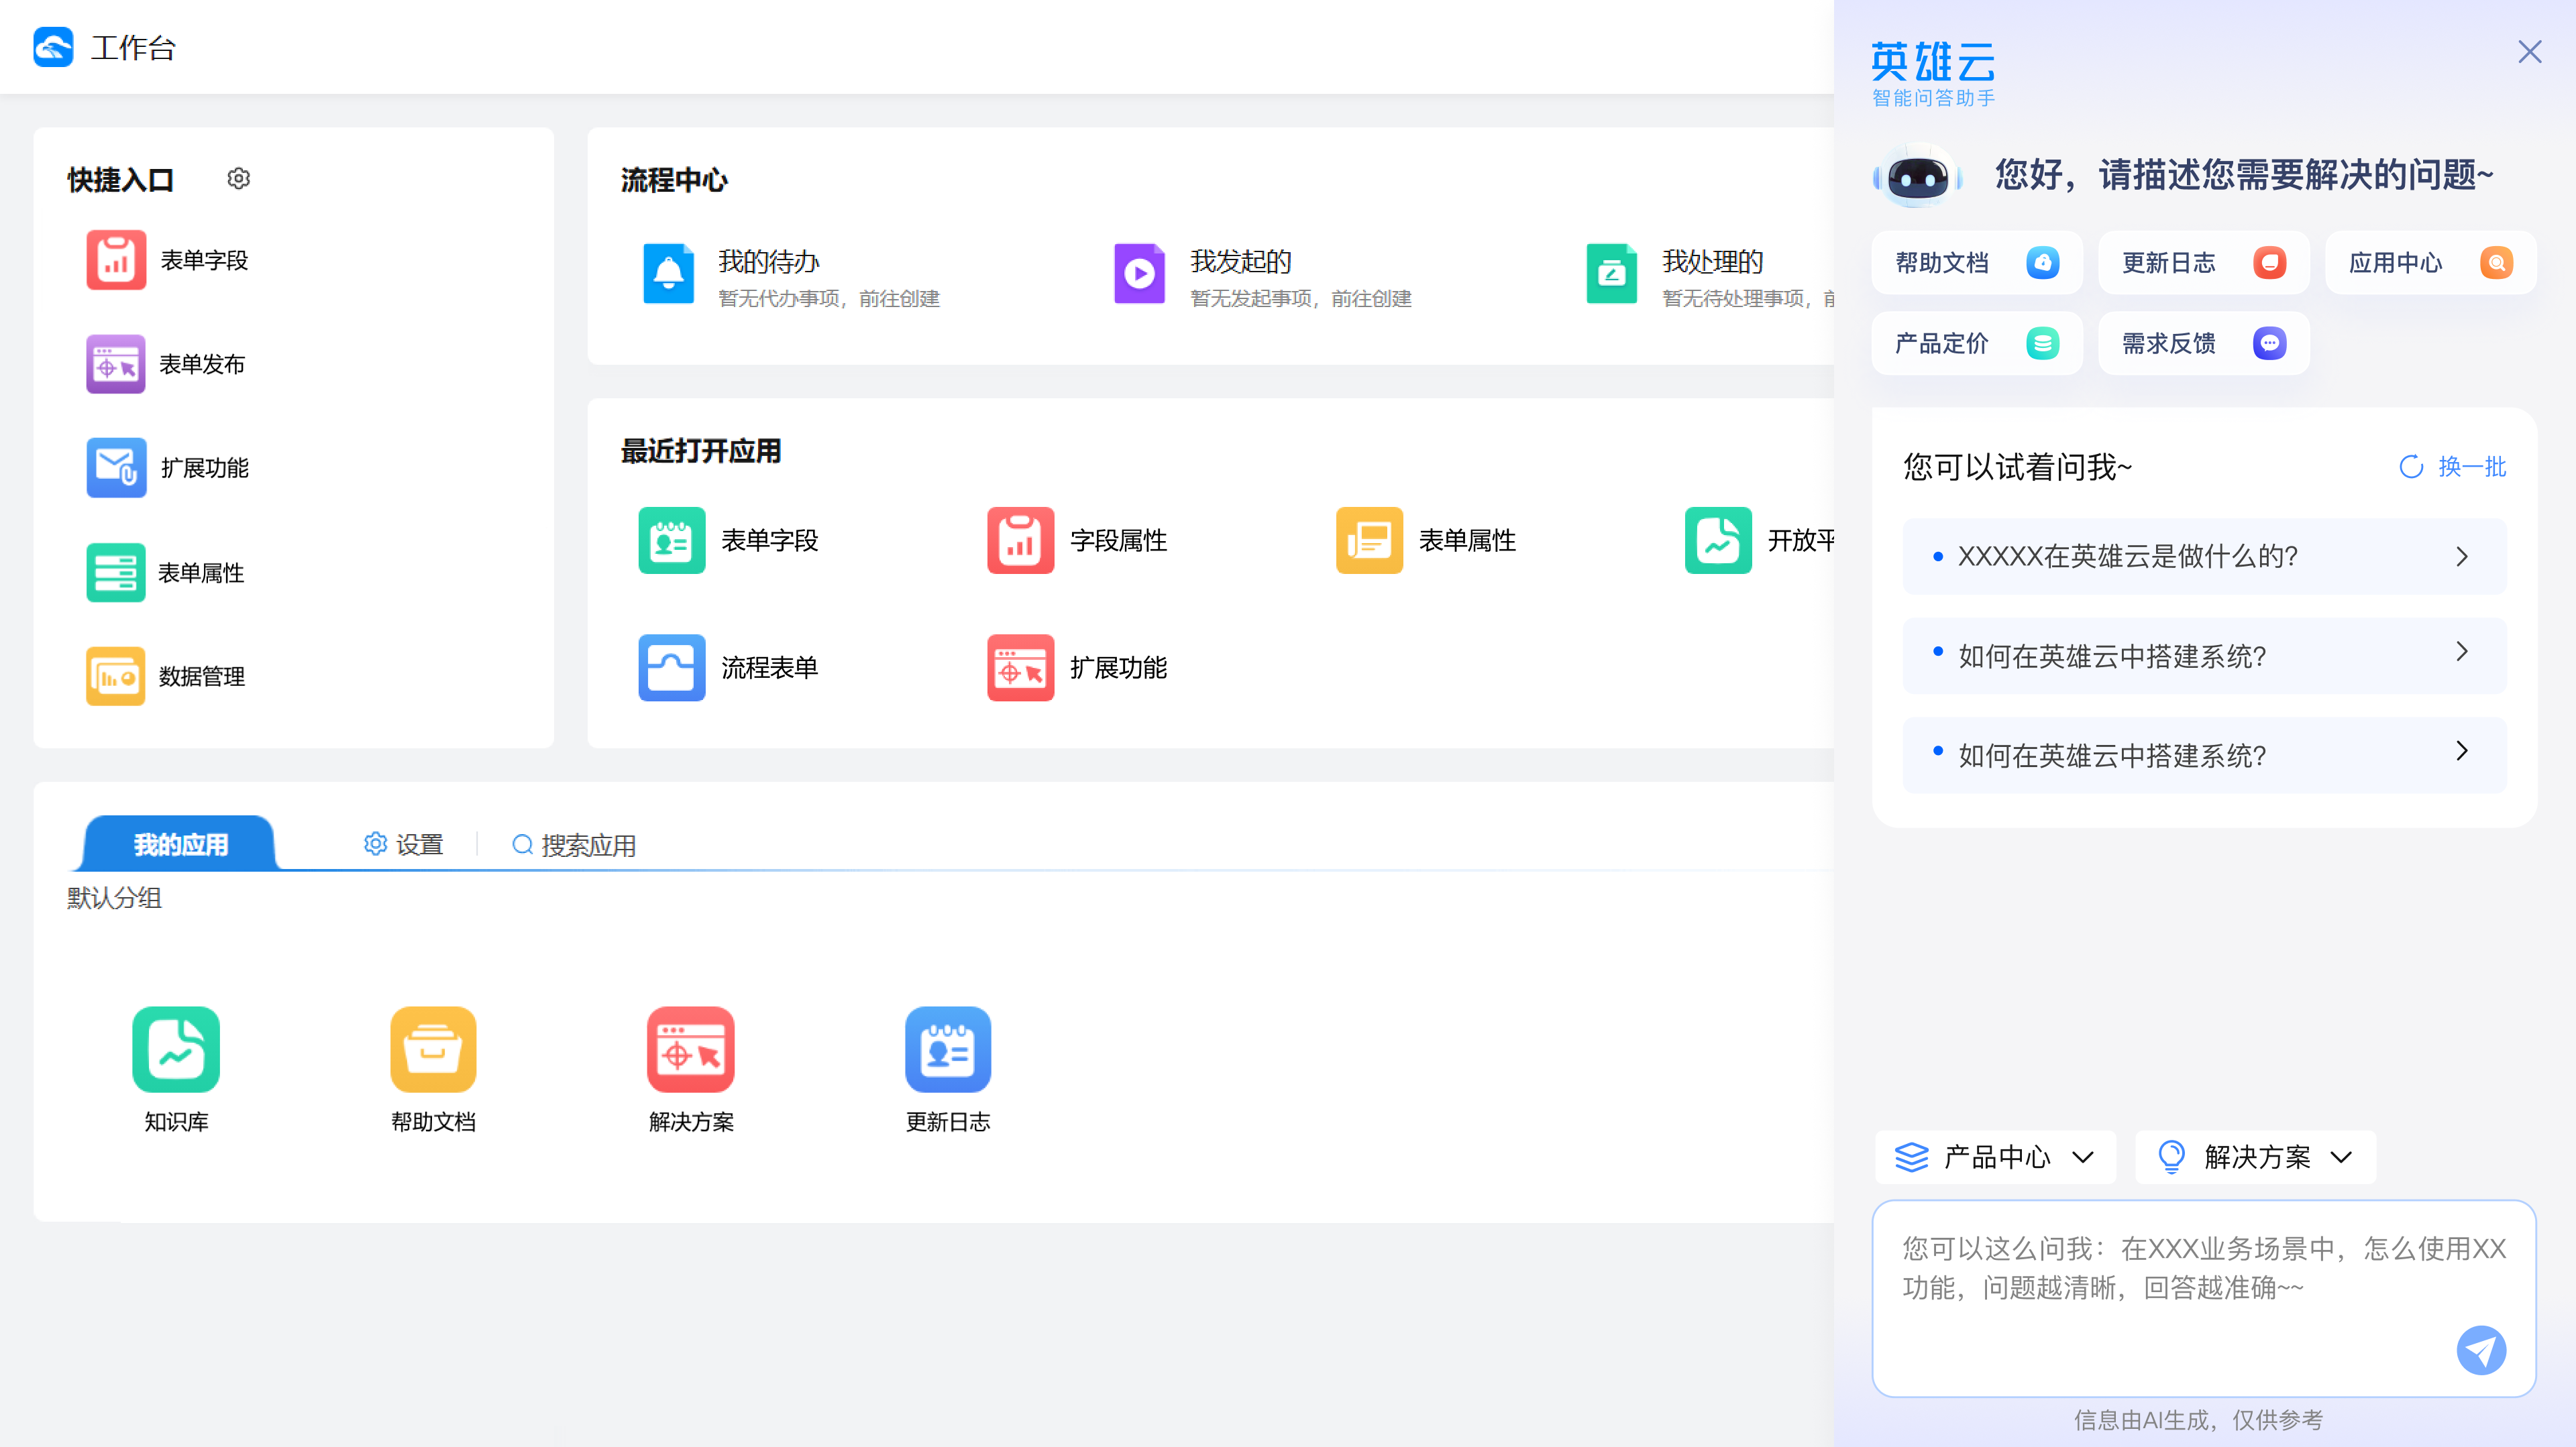The height and width of the screenshot is (1447, 2576).
Task: Click the 换一批 refresh icon
Action: pos(2411,467)
